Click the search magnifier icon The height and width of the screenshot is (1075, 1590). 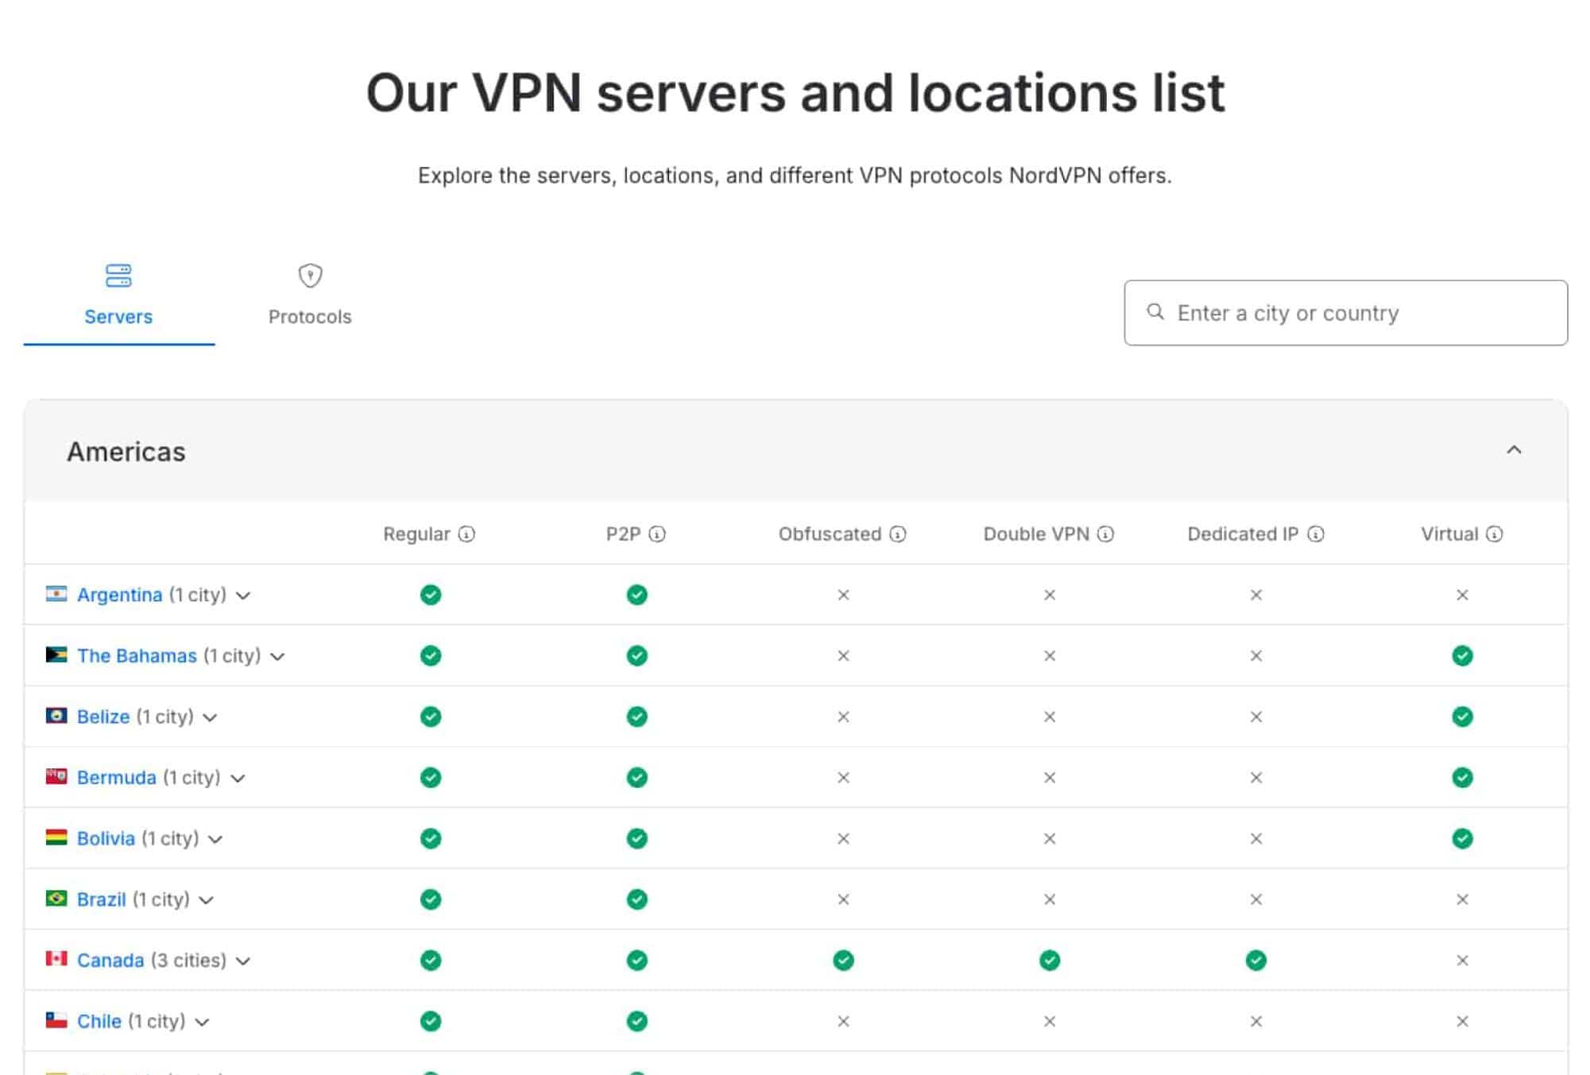1155,312
